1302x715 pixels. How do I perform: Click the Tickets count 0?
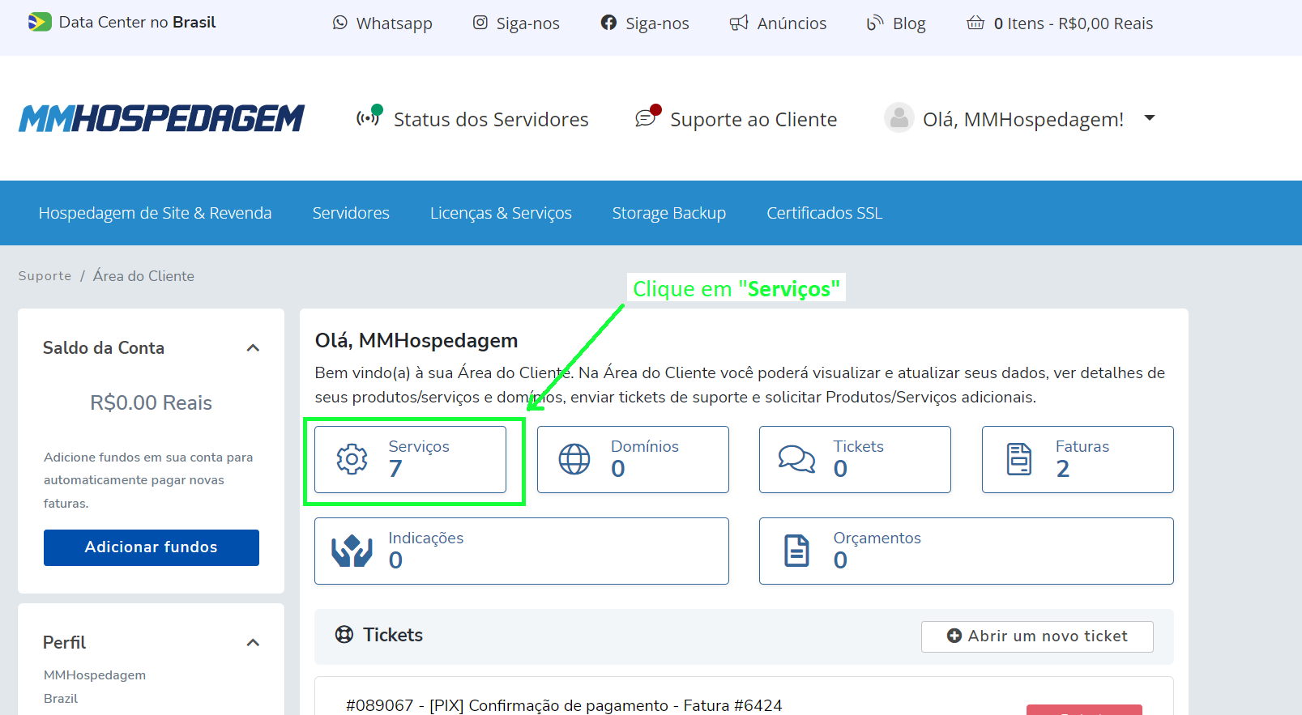(x=840, y=469)
